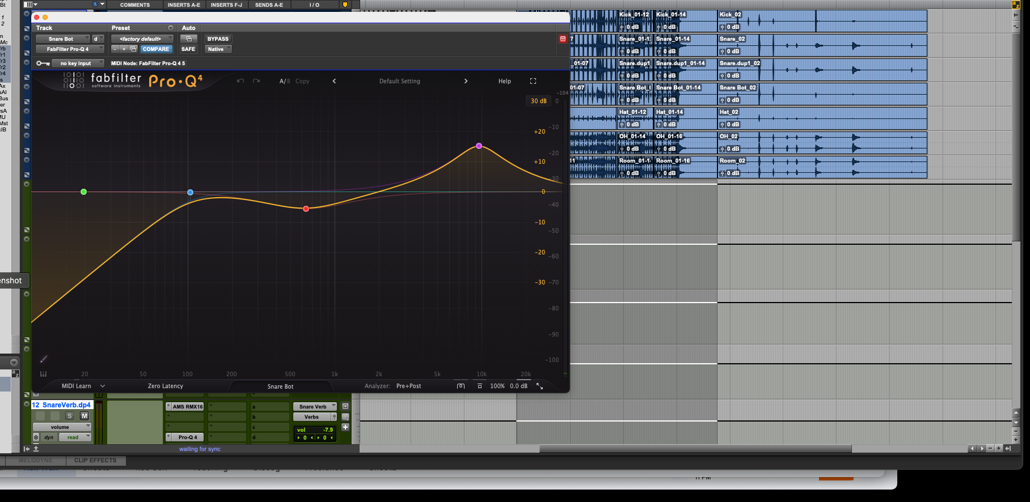
Task: Click the previous preset minus button
Action: [x=115, y=49]
